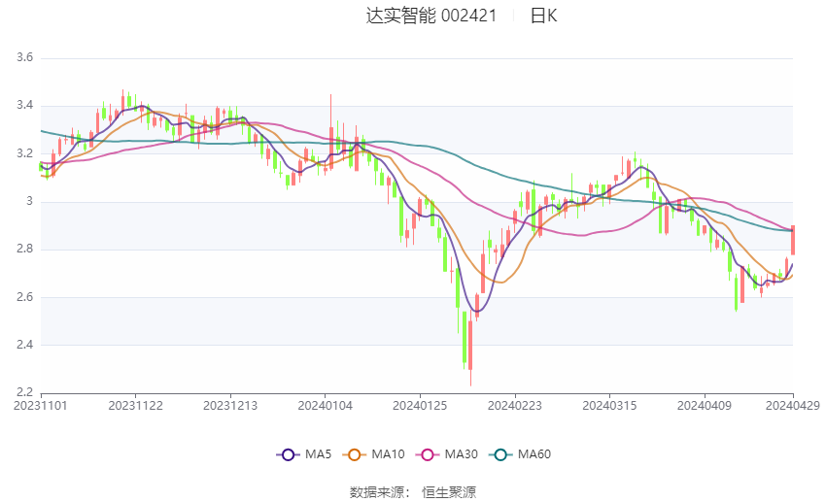Toggle the MA10 legend marker
The image size is (826, 502).
[x=355, y=454]
